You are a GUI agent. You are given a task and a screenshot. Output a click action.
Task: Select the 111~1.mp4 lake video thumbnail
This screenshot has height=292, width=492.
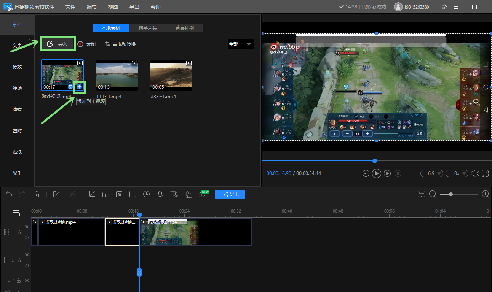point(117,75)
